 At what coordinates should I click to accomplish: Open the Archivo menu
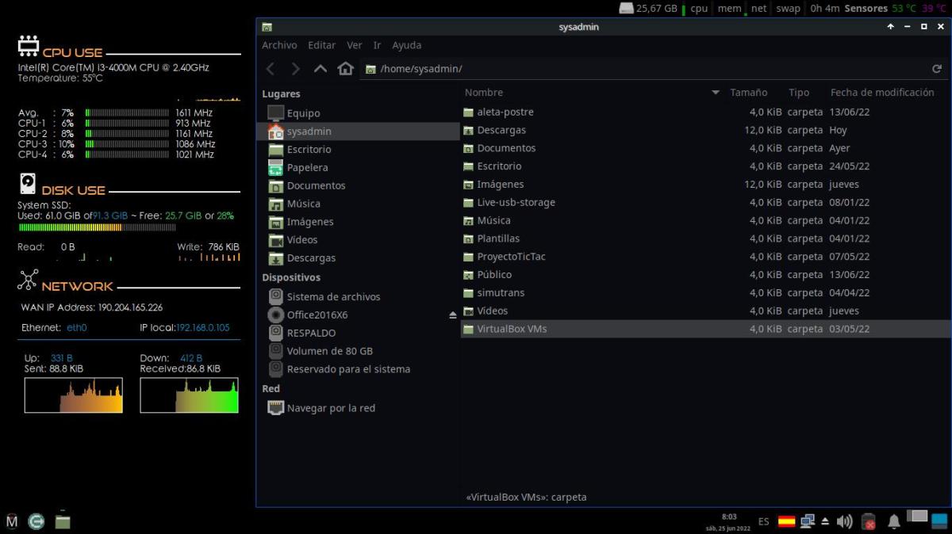[279, 45]
